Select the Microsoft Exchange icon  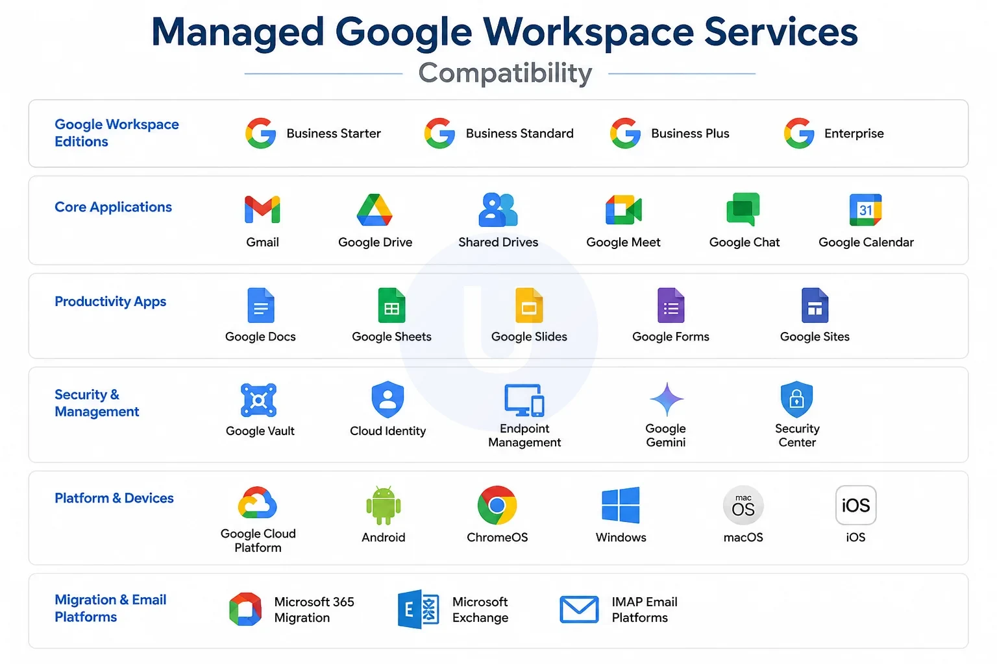[418, 609]
